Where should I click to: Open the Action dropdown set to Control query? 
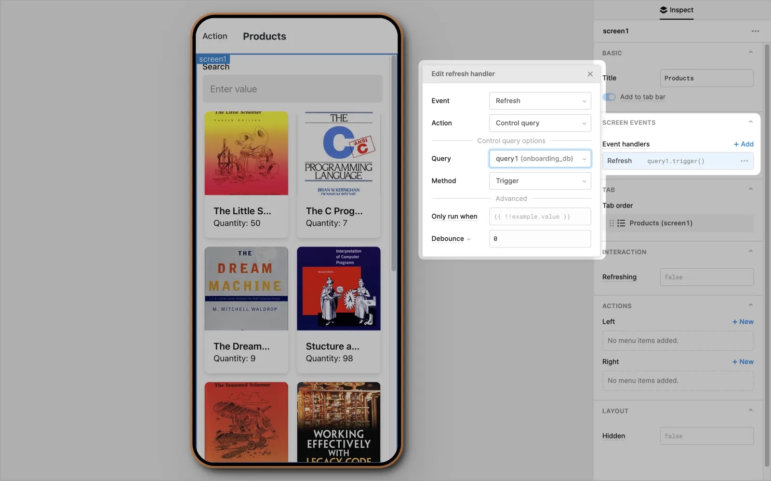(540, 123)
